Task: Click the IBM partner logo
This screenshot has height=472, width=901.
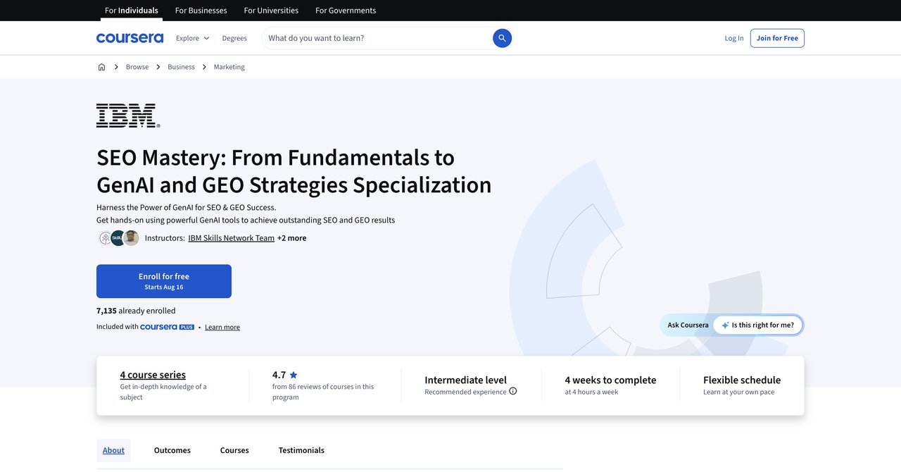Action: [x=128, y=116]
